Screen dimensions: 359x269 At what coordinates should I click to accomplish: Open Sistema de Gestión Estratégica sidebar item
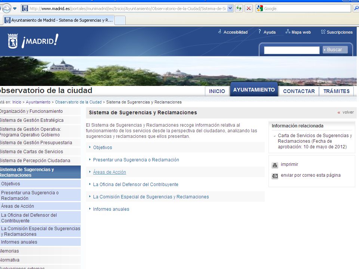coord(40,120)
